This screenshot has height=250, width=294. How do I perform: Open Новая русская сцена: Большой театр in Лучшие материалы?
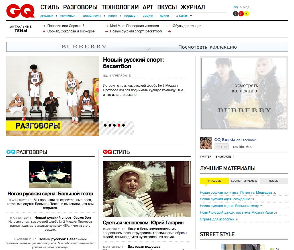(x=230, y=206)
